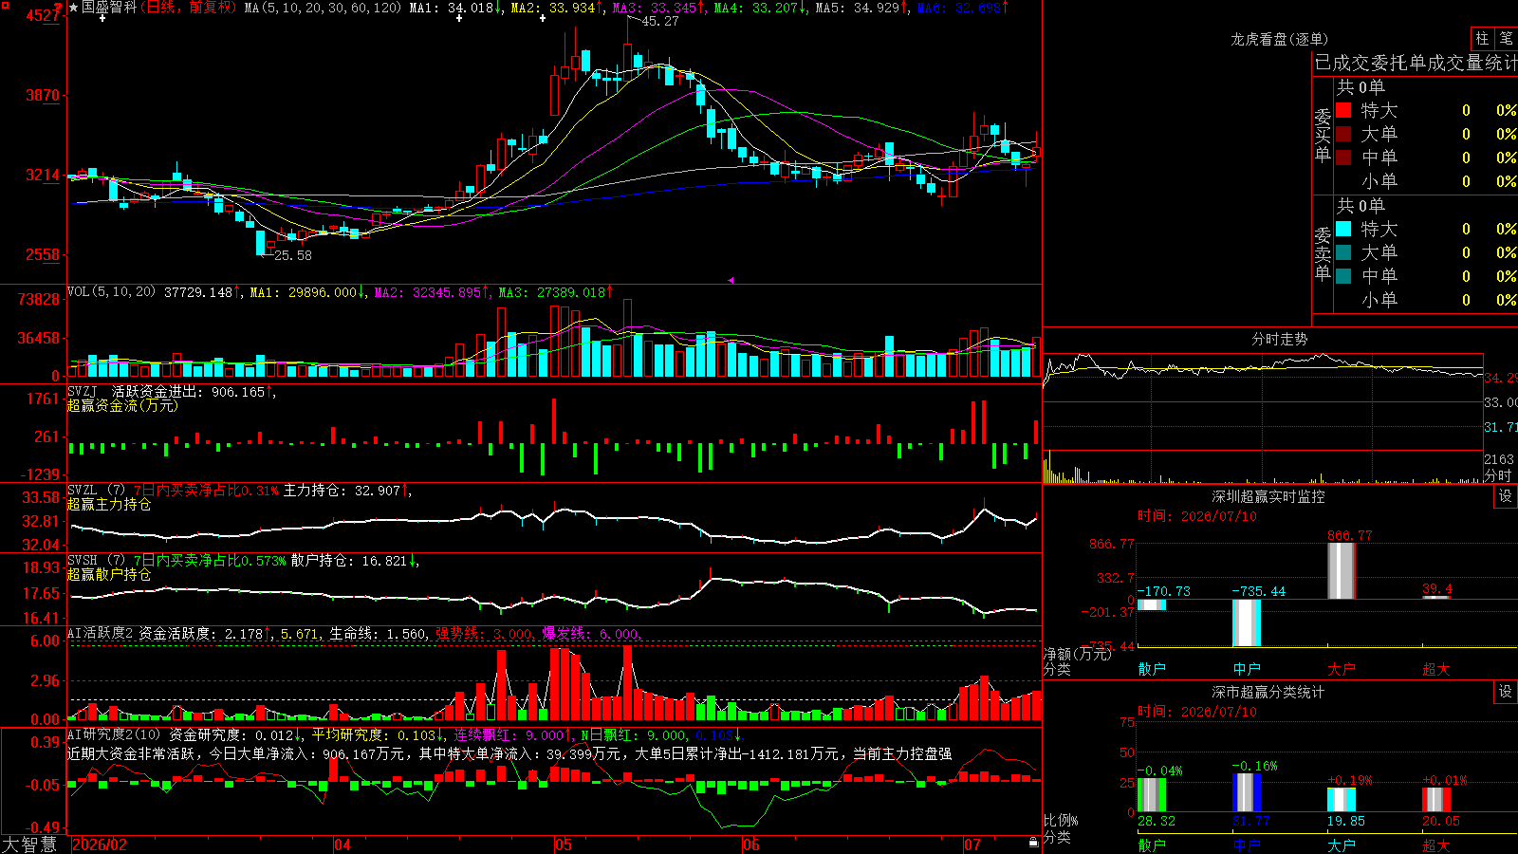Click the 日线, 前复权 period label

[x=191, y=8]
